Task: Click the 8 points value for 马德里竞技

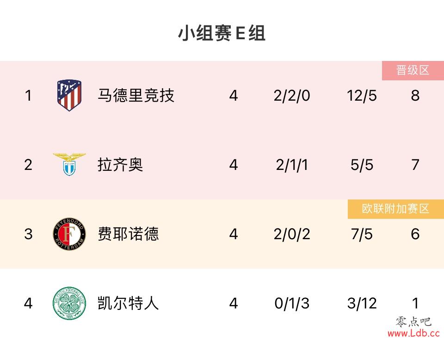Action: tap(415, 96)
